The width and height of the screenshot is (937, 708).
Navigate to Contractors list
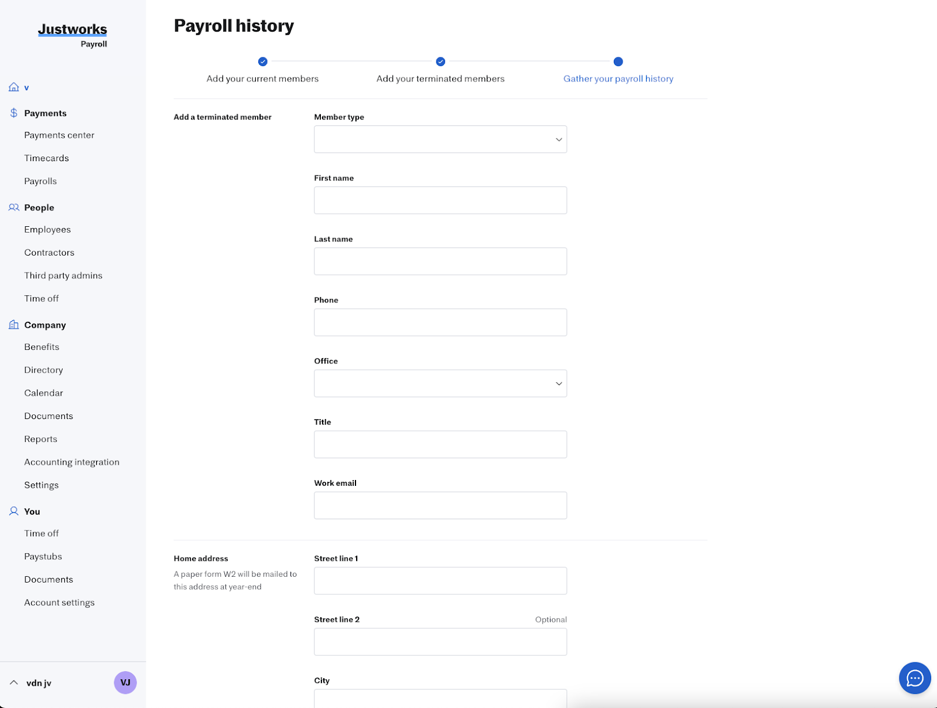(x=49, y=253)
